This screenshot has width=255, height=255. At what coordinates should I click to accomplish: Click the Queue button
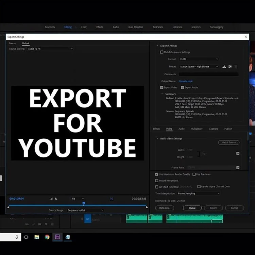tap(192, 208)
